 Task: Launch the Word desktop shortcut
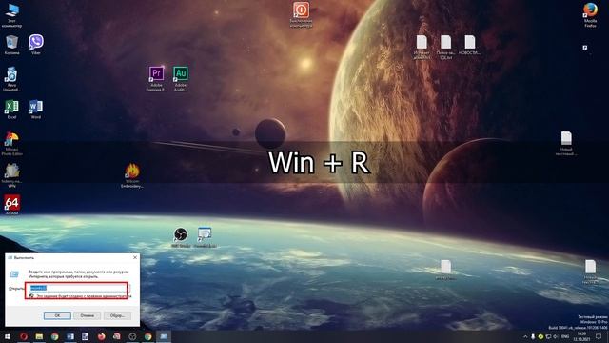pyautogui.click(x=36, y=110)
